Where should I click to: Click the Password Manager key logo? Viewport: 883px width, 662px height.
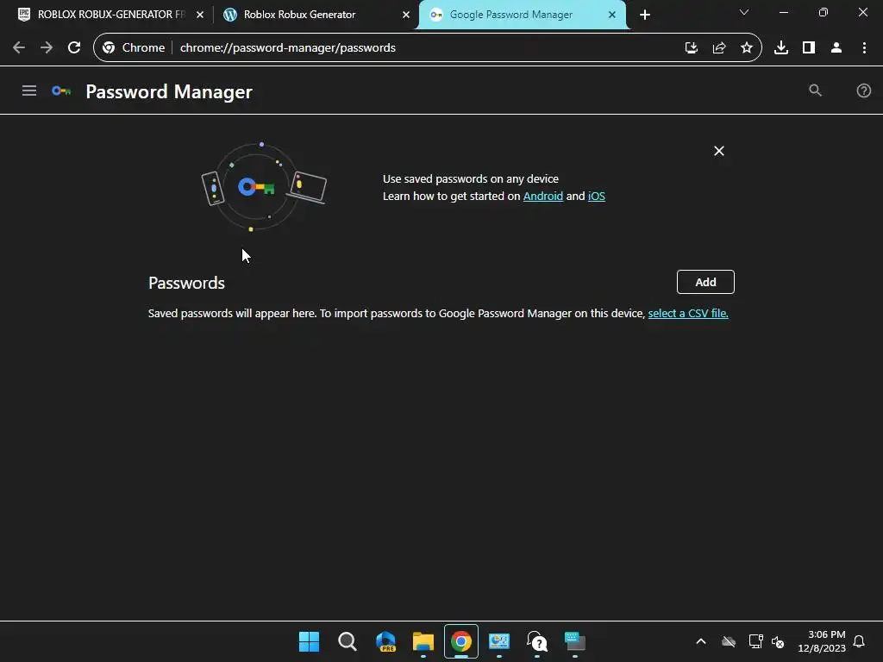61,91
